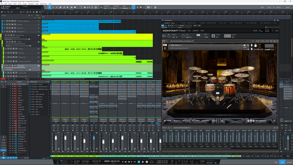Screen dimensions: 293x165
Task: Open the Browse panel
Action: 289,162
